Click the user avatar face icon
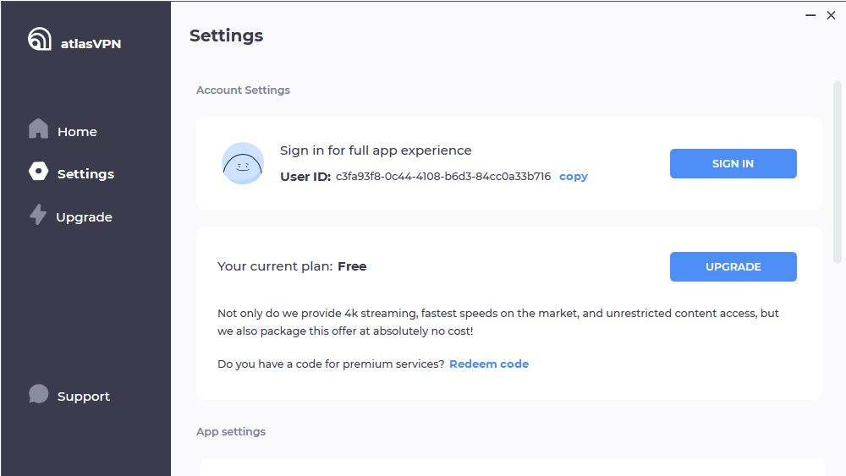The width and height of the screenshot is (846, 476). click(243, 163)
